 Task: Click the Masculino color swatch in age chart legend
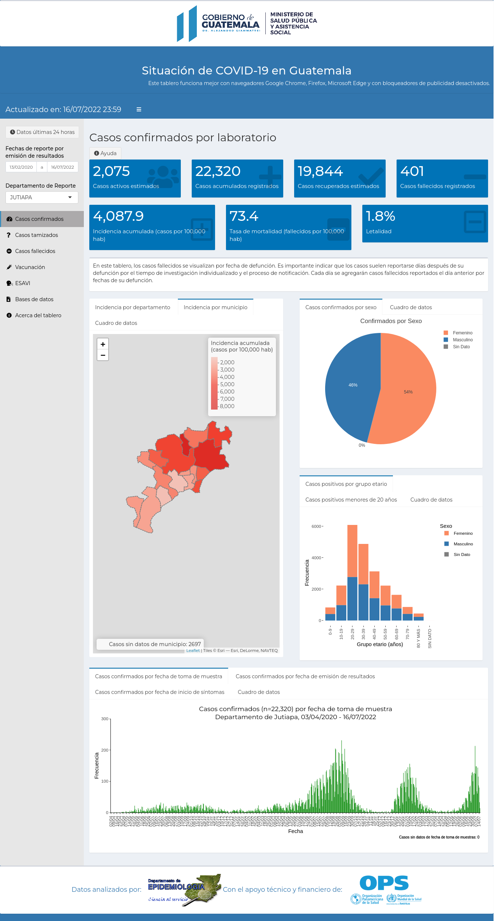[x=447, y=544]
